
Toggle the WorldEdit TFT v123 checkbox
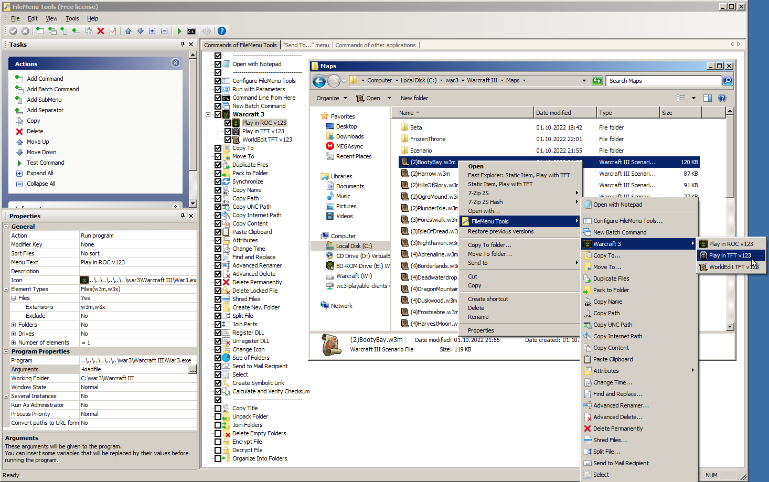(x=228, y=140)
